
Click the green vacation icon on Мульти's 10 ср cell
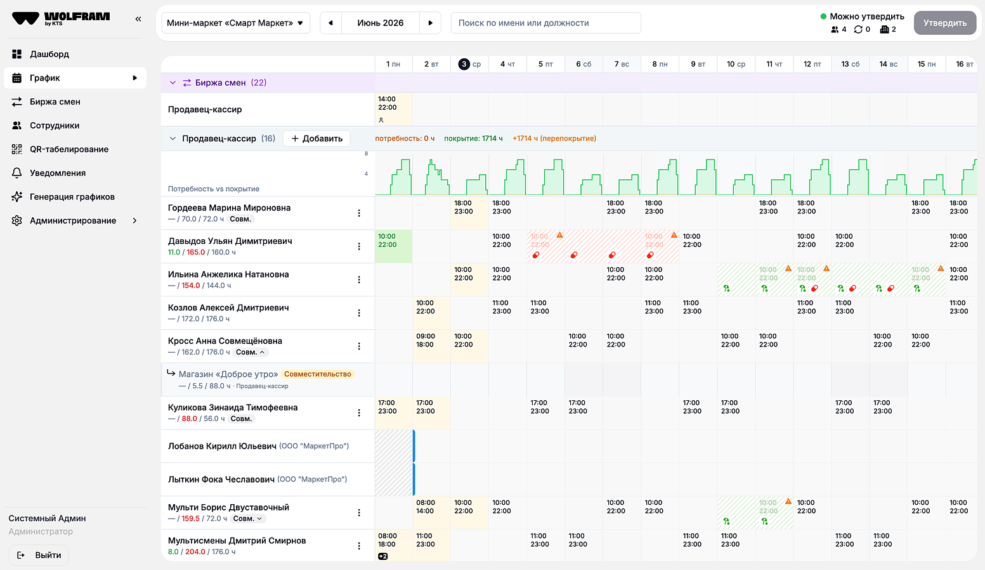tap(726, 521)
